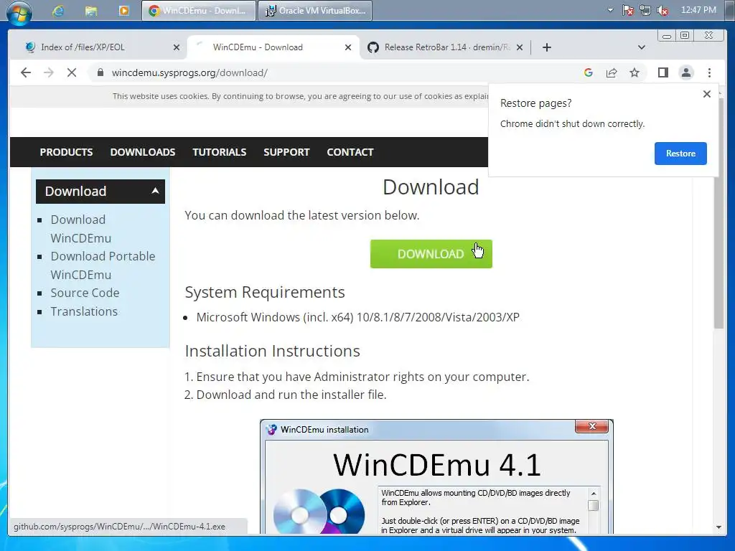Screen dimensions: 735x551
Task: Close the Index of /files/XP/EOL tab
Action: click(x=177, y=47)
